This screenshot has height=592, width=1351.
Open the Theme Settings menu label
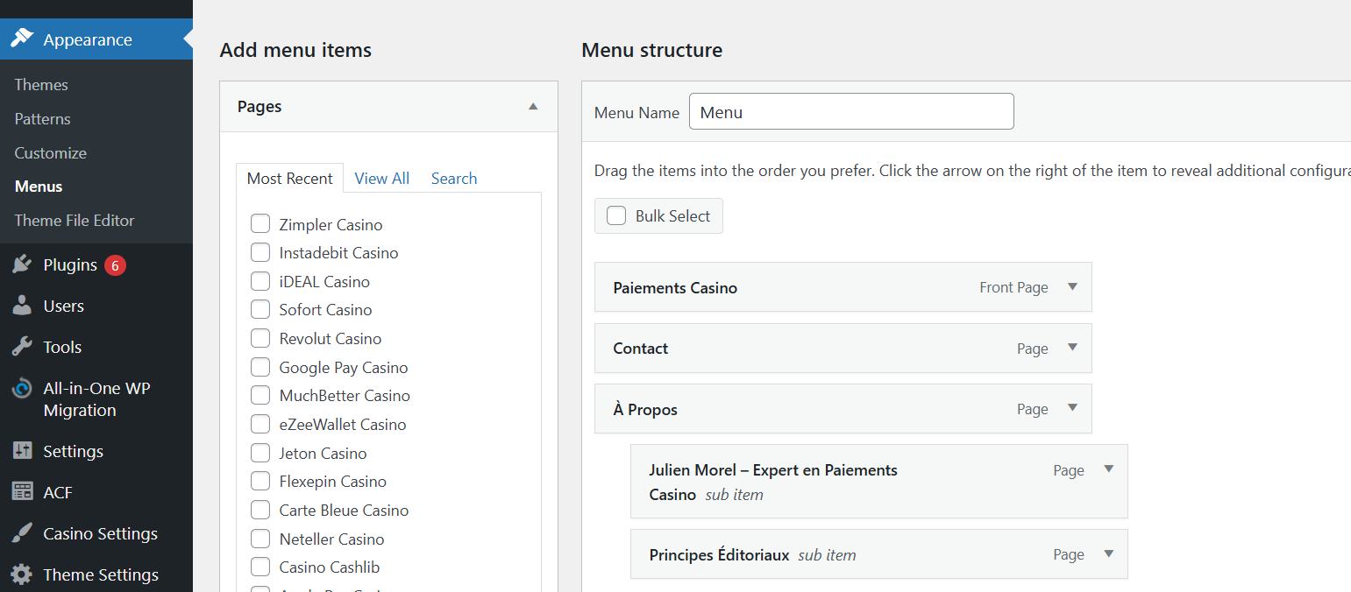[102, 574]
